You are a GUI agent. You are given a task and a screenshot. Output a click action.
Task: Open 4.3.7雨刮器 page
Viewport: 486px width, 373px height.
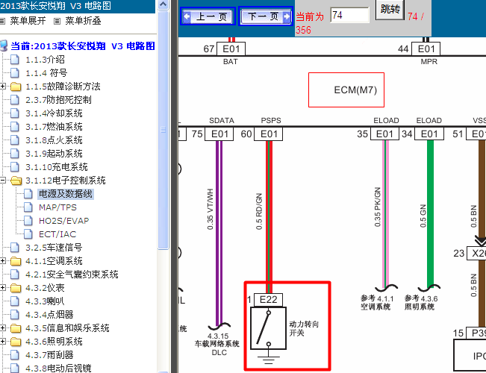click(x=49, y=355)
